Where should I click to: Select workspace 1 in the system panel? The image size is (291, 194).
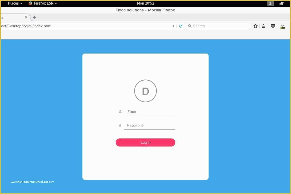point(270,3)
